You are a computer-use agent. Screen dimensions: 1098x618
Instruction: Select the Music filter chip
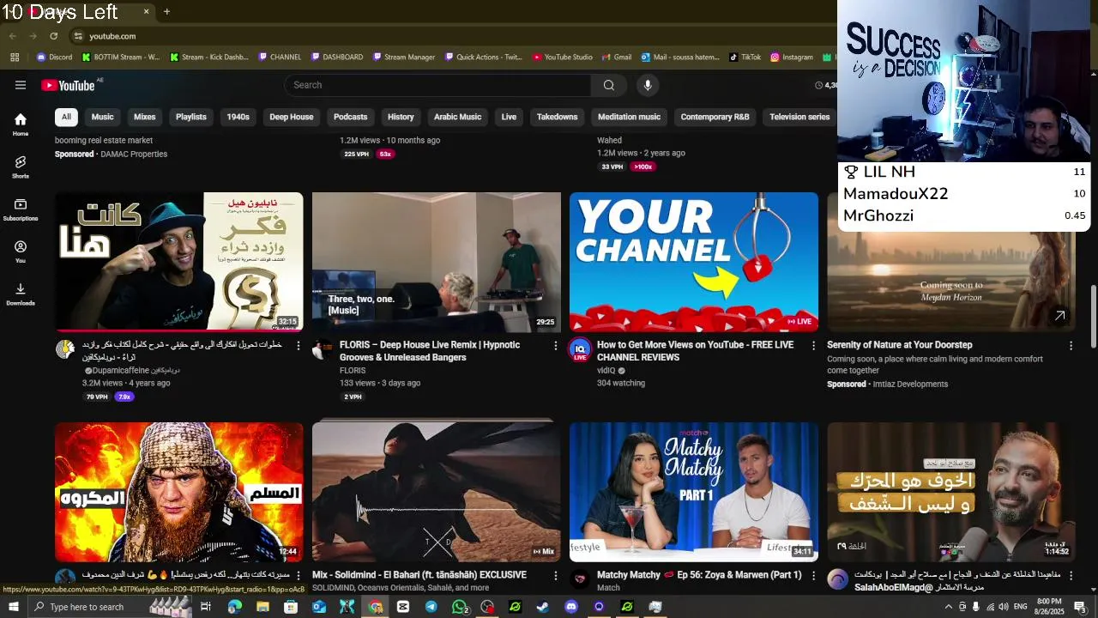coord(102,117)
